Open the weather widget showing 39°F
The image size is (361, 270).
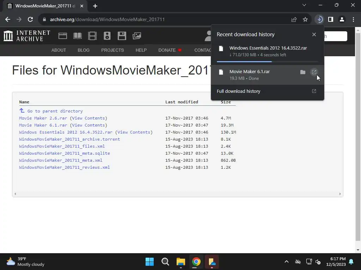25,262
